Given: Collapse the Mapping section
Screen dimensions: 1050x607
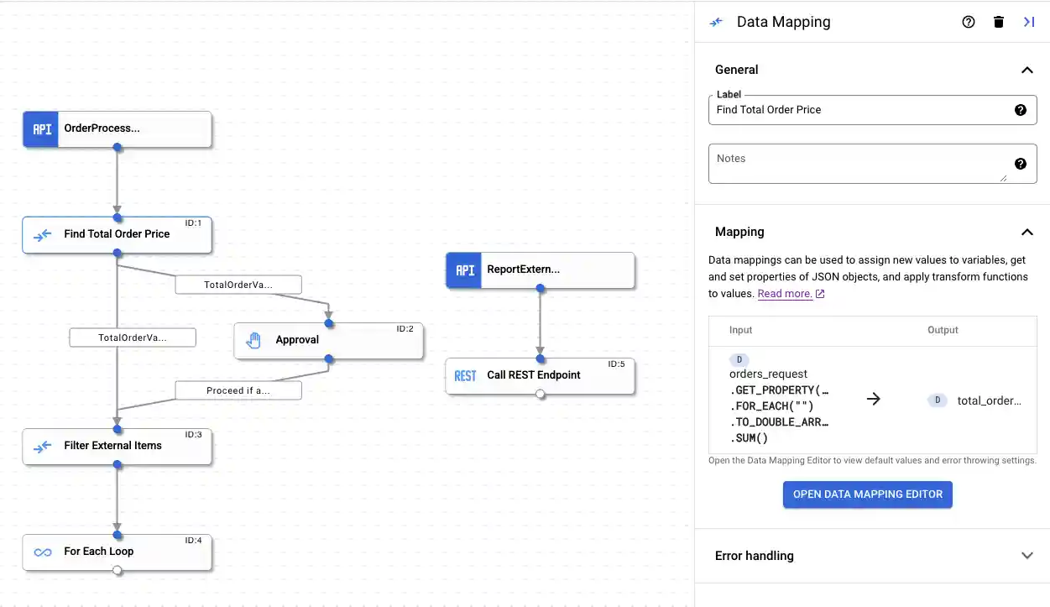Looking at the screenshot, I should pos(1027,232).
